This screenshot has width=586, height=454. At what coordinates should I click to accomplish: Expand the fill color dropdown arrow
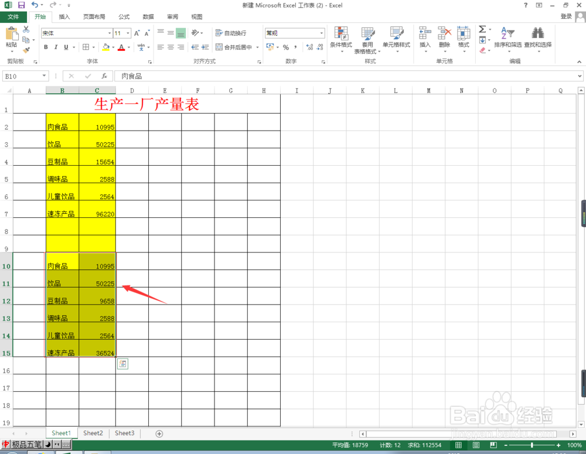(113, 47)
